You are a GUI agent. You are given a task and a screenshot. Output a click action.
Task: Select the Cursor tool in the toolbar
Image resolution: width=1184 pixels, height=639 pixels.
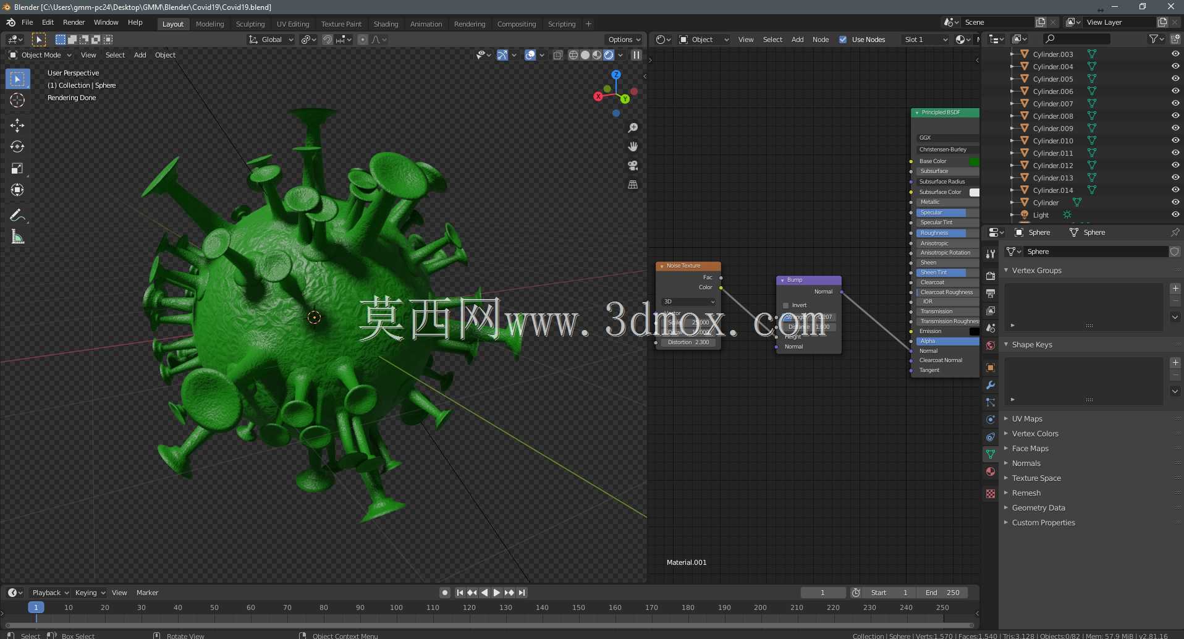click(17, 100)
